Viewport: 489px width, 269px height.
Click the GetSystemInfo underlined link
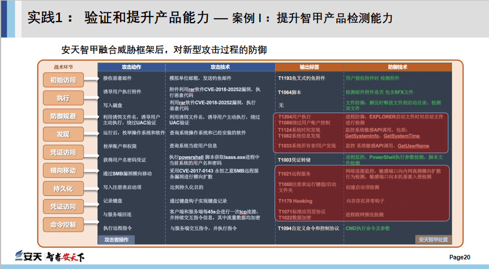point(362,136)
